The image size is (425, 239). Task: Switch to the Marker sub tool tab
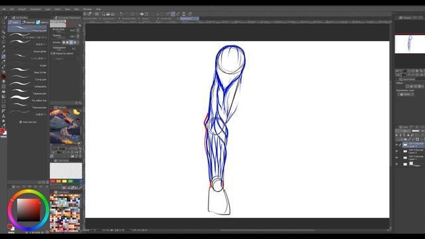[28, 22]
